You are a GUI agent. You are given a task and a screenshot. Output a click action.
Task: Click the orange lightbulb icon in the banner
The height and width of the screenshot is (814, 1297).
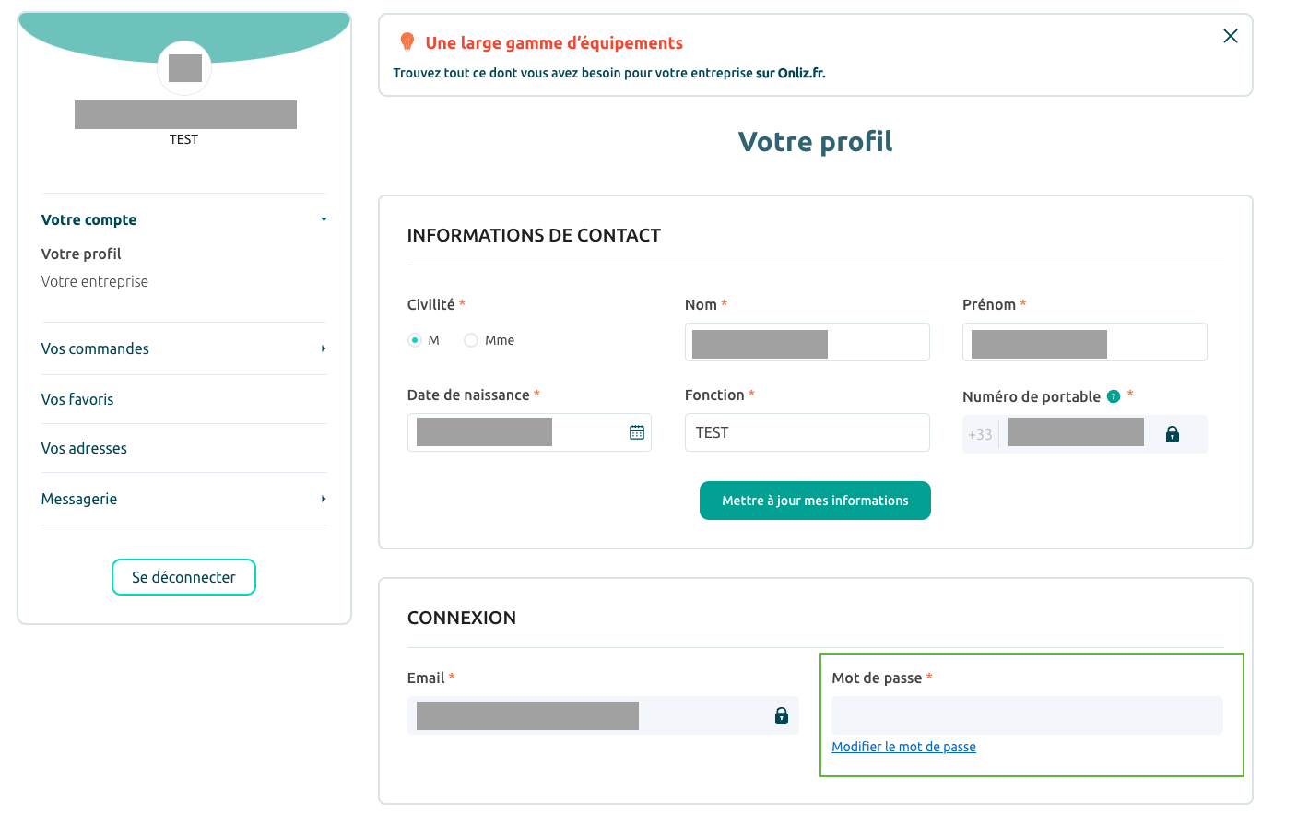(407, 42)
